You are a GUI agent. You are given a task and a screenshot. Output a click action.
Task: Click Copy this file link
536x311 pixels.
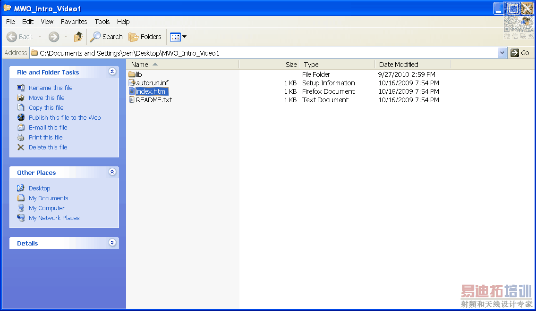click(46, 107)
